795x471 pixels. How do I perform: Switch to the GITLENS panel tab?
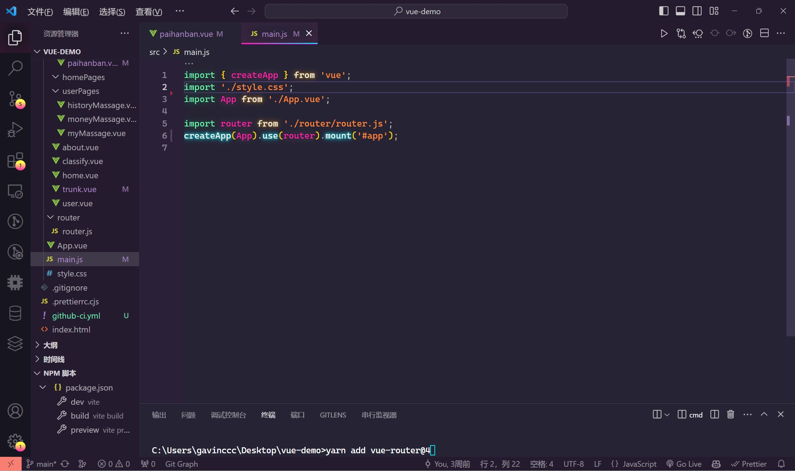coord(333,415)
